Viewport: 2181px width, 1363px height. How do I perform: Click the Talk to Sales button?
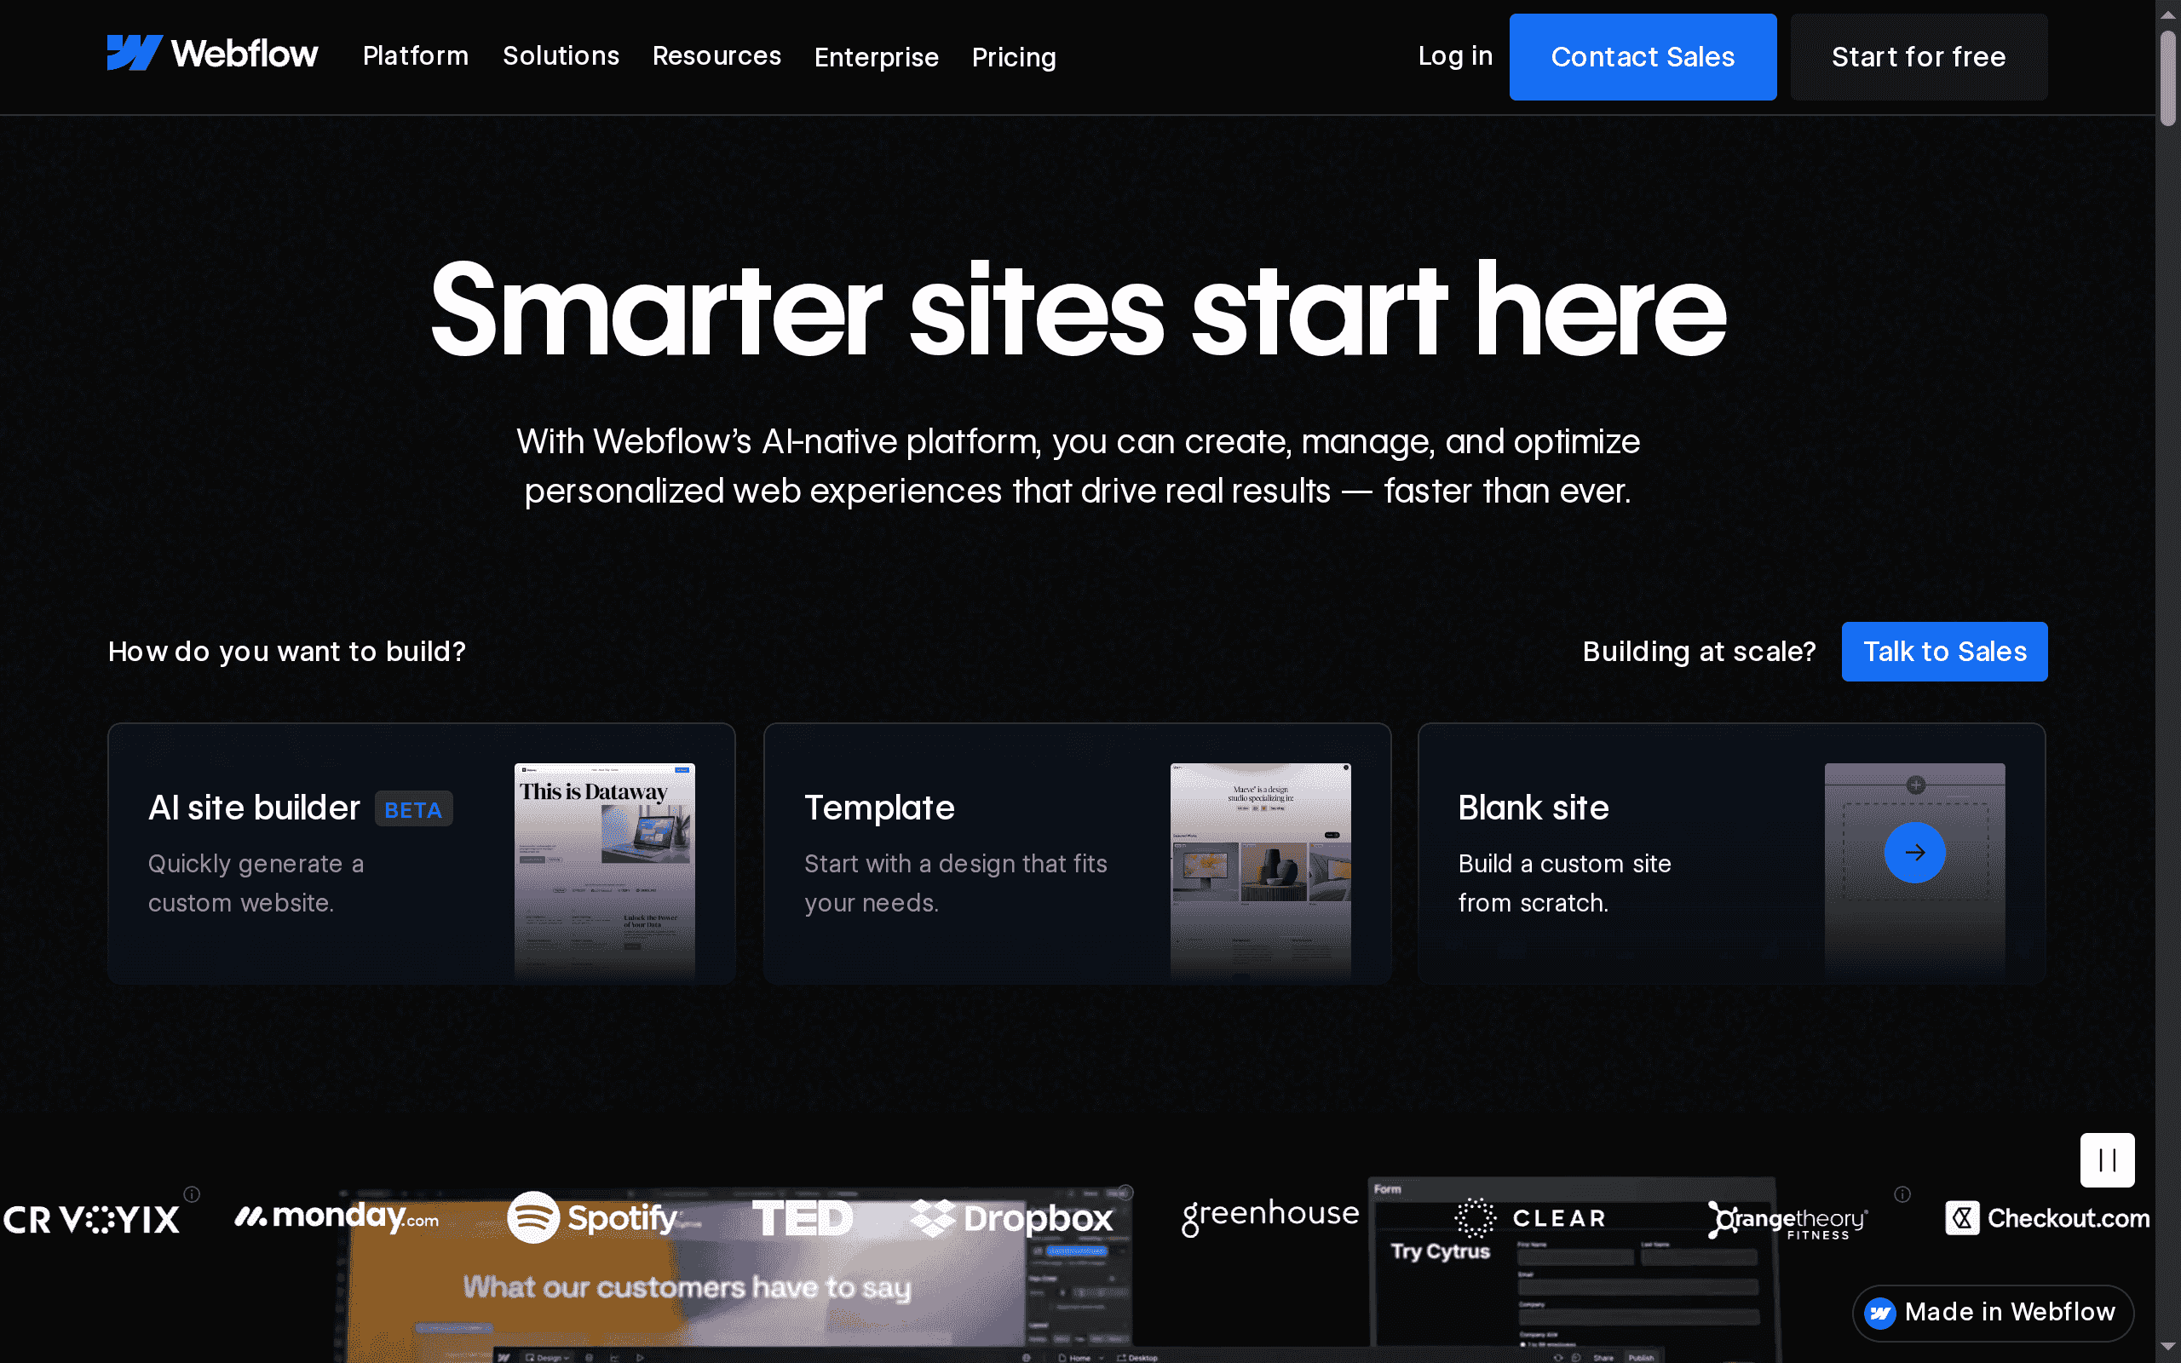click(1944, 651)
